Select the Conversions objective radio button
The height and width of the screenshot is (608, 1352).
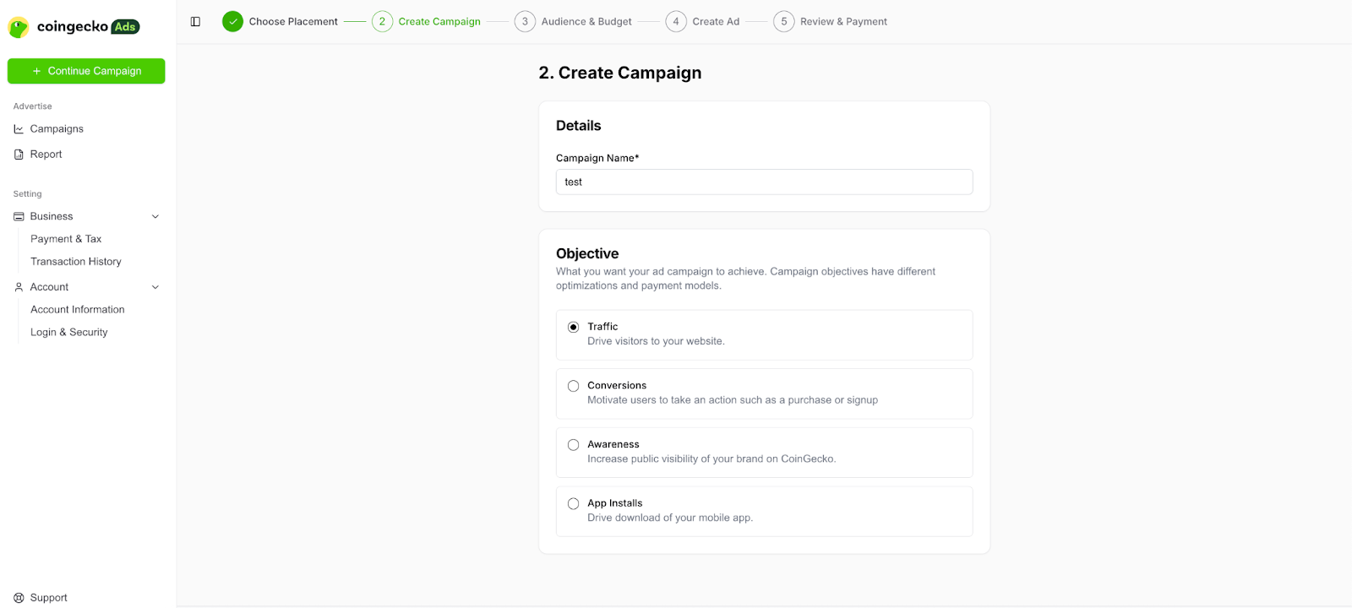tap(574, 386)
